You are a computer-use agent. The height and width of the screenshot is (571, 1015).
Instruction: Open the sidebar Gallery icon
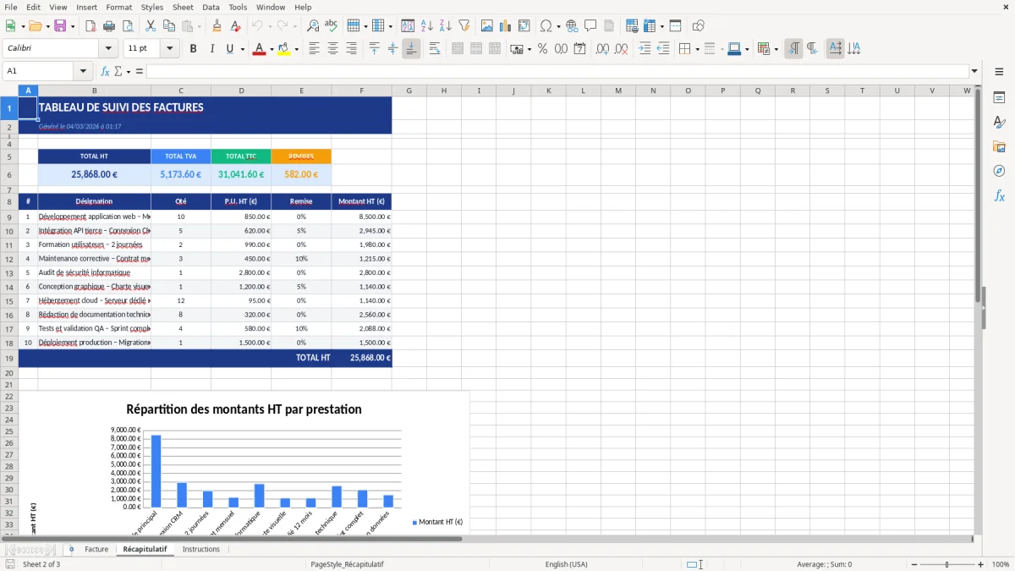point(999,146)
